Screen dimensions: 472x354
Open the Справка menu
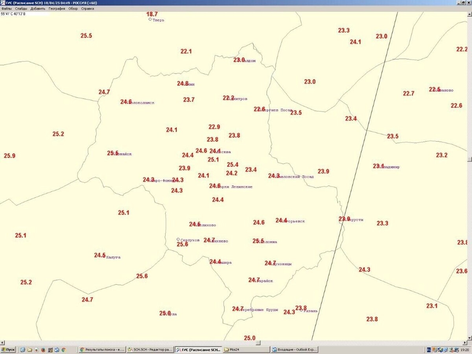pyautogui.click(x=87, y=8)
